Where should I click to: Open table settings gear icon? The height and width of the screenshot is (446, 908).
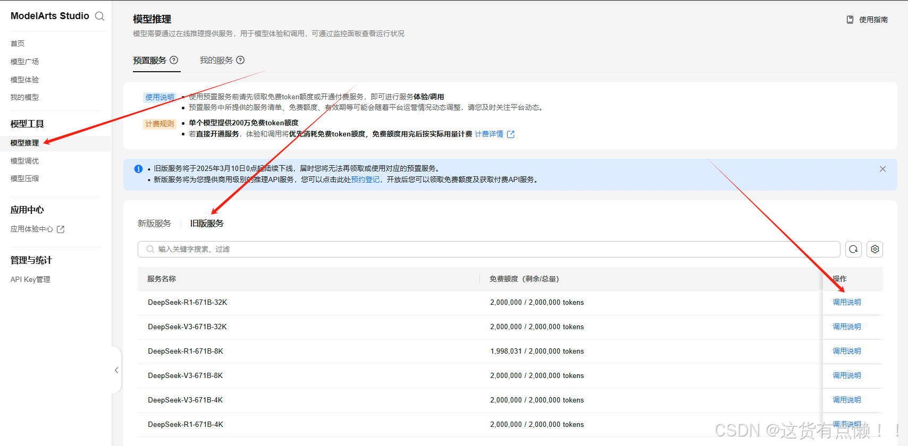[x=875, y=249]
